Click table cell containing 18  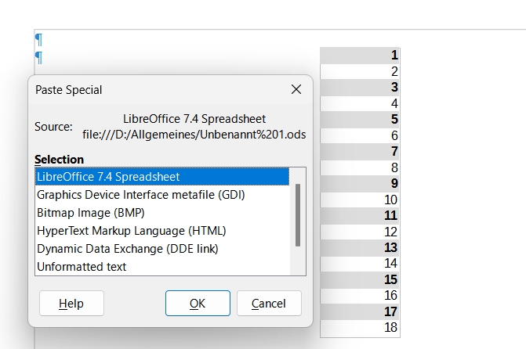pyautogui.click(x=360, y=328)
